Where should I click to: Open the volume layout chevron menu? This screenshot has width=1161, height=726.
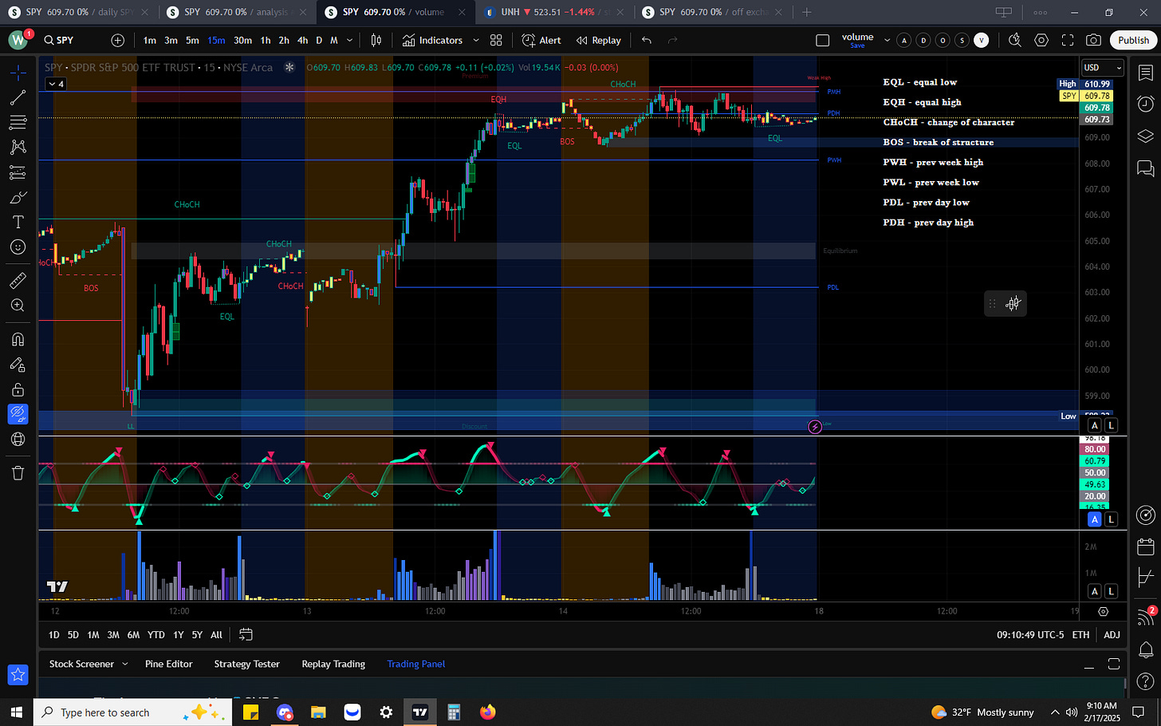(x=887, y=40)
